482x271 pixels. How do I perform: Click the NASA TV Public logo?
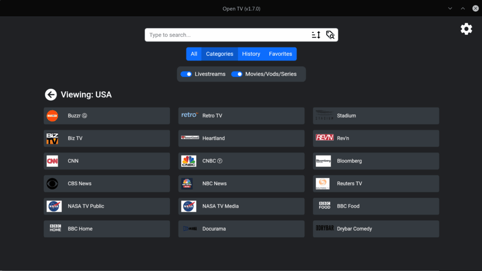(54, 206)
